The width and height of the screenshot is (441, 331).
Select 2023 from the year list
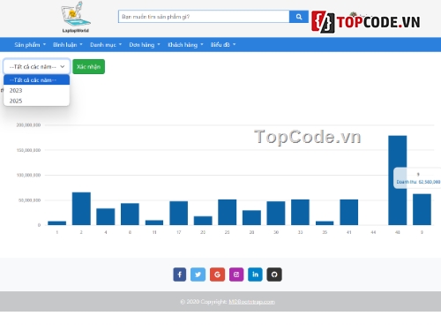[37, 90]
